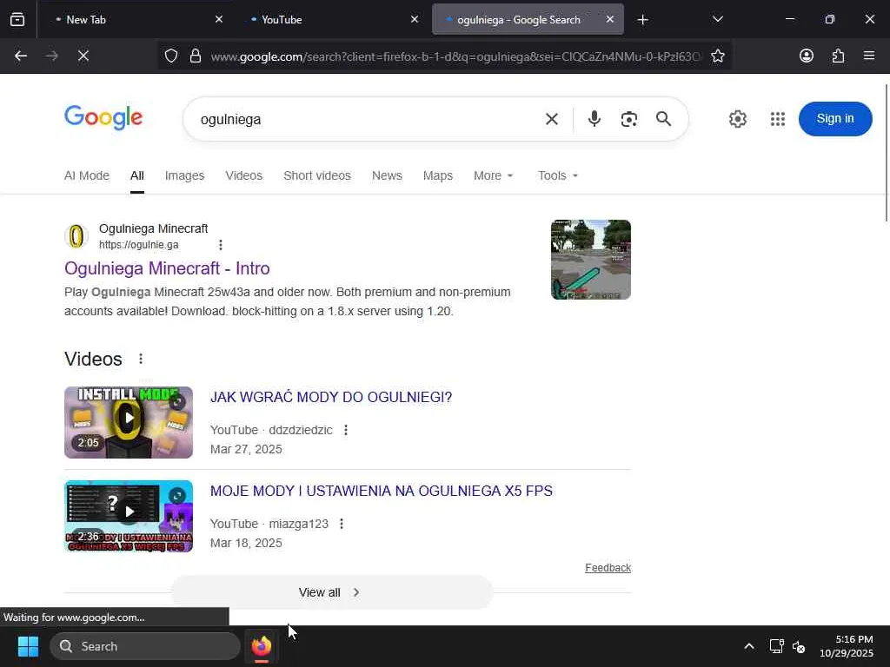Close the New Tab tab

(x=218, y=19)
